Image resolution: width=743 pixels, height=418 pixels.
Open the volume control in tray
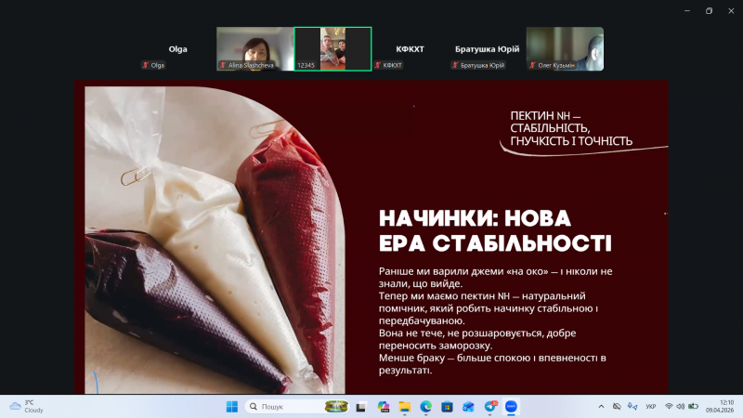(681, 407)
